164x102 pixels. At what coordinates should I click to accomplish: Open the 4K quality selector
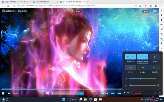[105, 94]
